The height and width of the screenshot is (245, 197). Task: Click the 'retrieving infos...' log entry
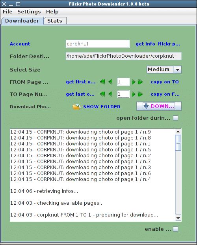click(x=44, y=191)
